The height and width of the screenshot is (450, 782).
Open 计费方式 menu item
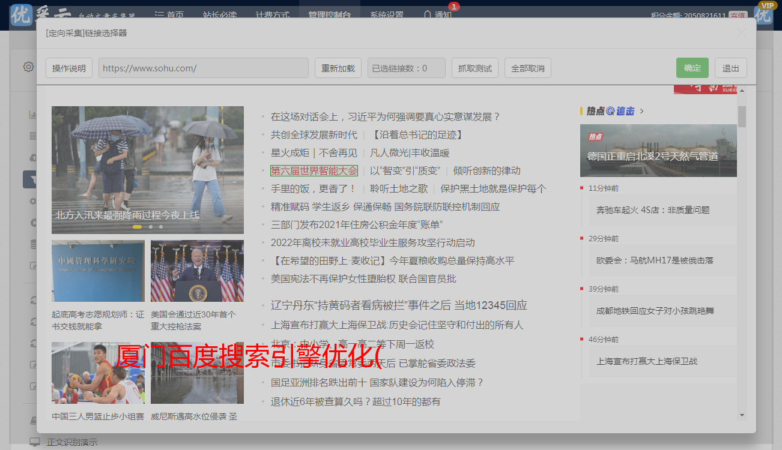click(x=272, y=15)
